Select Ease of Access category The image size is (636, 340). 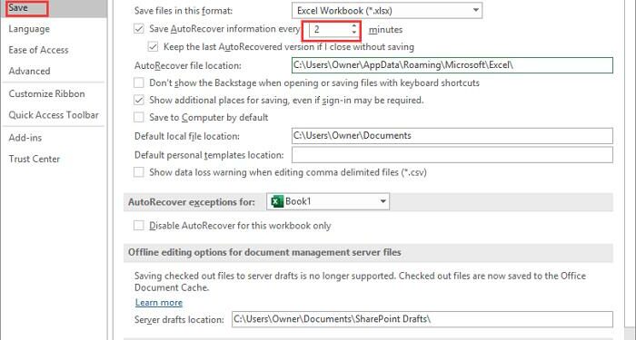coord(38,50)
